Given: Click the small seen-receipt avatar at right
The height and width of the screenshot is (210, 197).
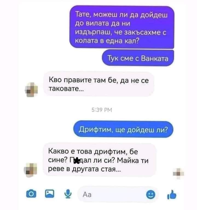Looking at the screenshot, I should [178, 174].
